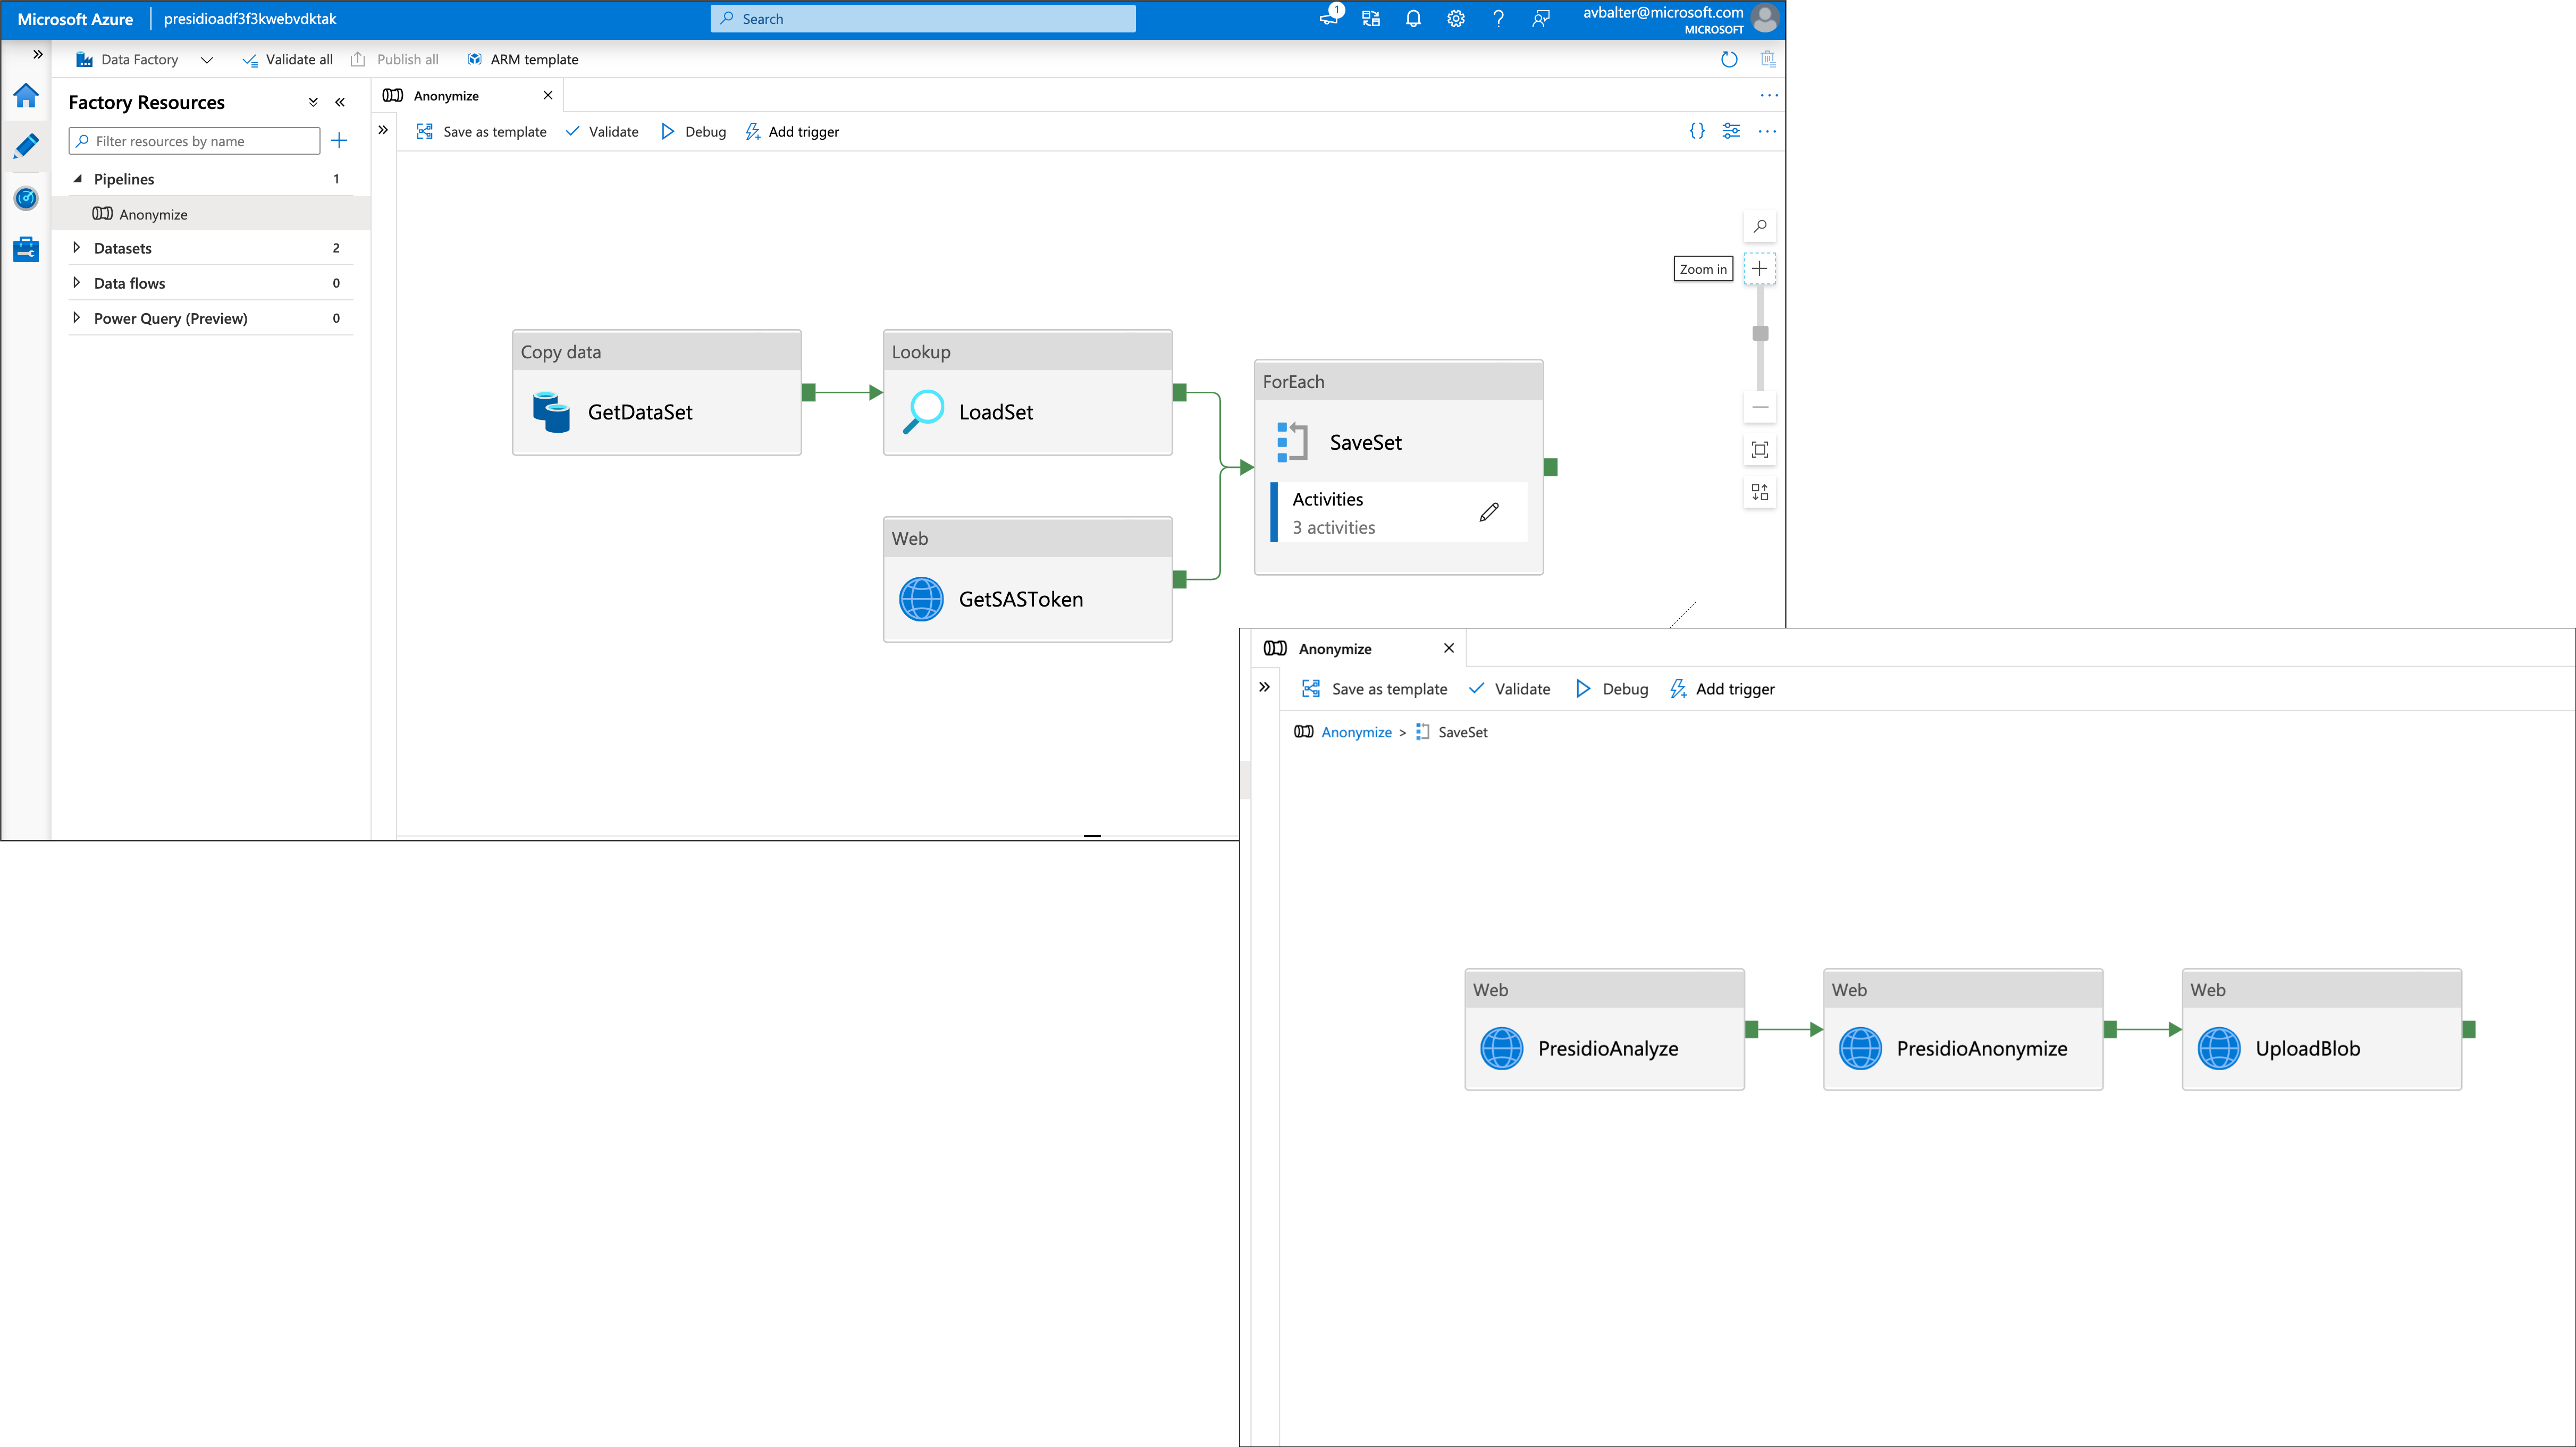Image resolution: width=2576 pixels, height=1447 pixels.
Task: Click the canvas zoom slider handle
Action: [x=1760, y=333]
